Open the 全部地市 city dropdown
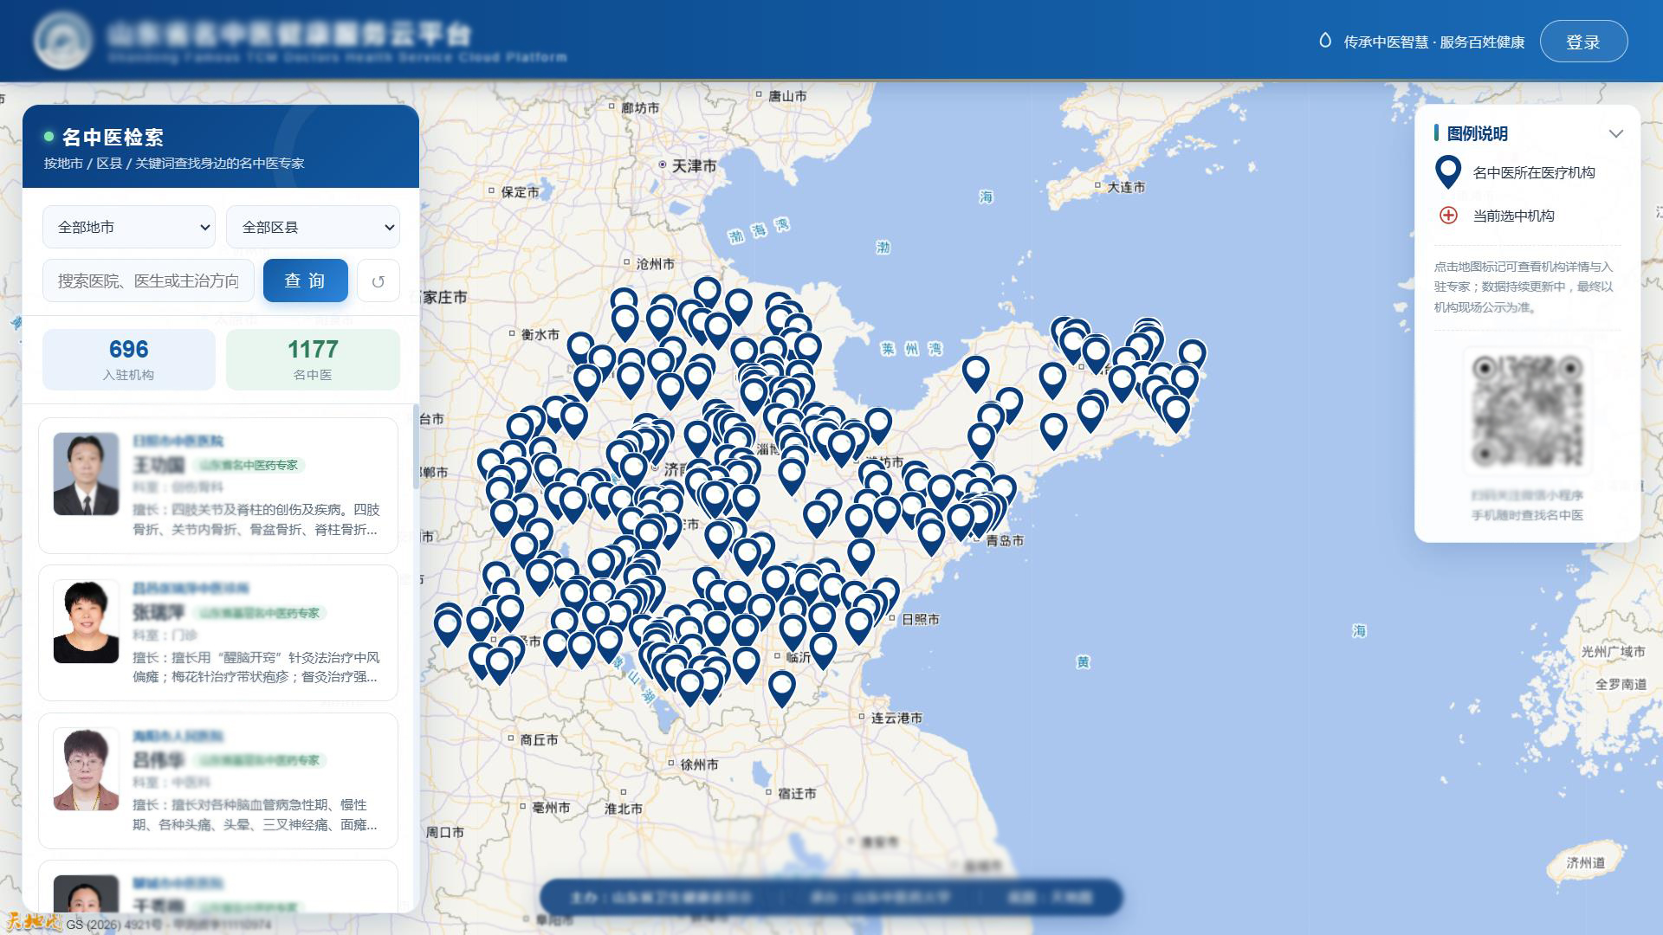1663x935 pixels. [129, 227]
